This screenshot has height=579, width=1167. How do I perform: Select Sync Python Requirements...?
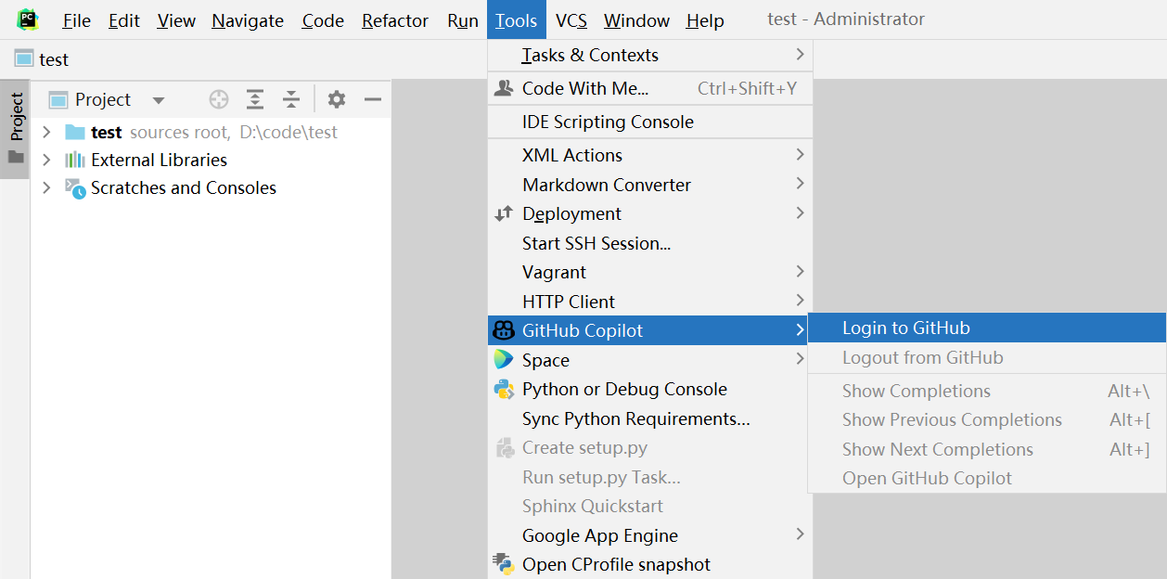tap(650, 418)
